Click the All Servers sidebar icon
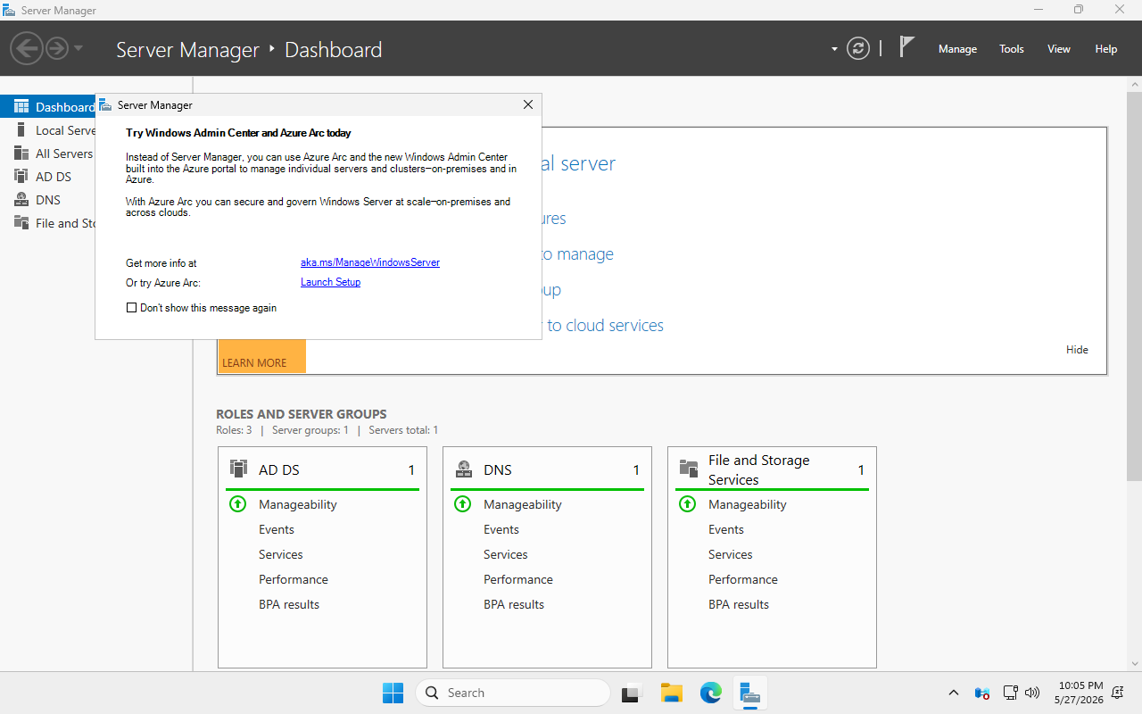This screenshot has height=714, width=1142. click(x=21, y=154)
